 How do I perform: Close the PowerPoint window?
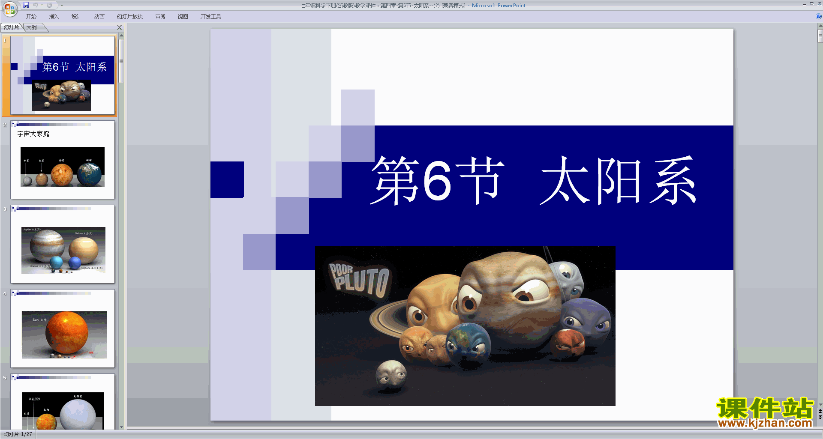tap(820, 3)
